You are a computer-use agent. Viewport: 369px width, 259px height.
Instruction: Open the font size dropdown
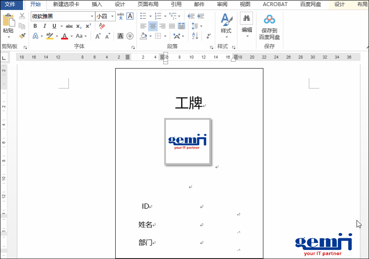[x=113, y=16]
